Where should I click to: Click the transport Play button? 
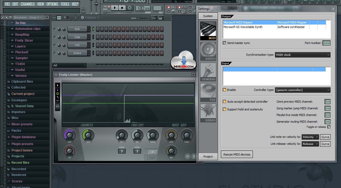(x=115, y=8)
